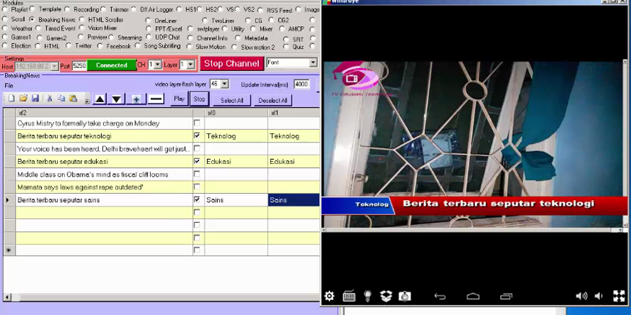This screenshot has height=315, width=631.
Task: Open the File menu
Action: click(9, 85)
